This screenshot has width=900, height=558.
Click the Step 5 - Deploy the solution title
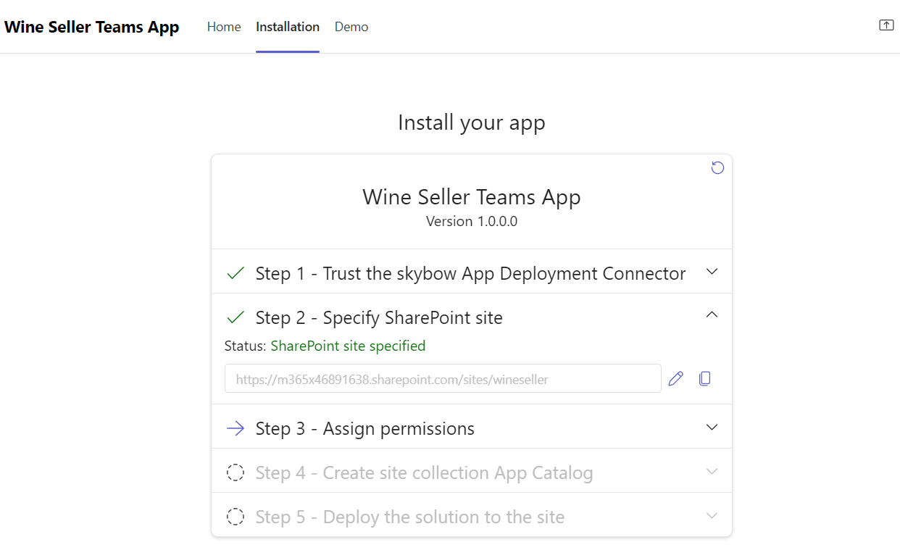pos(410,517)
